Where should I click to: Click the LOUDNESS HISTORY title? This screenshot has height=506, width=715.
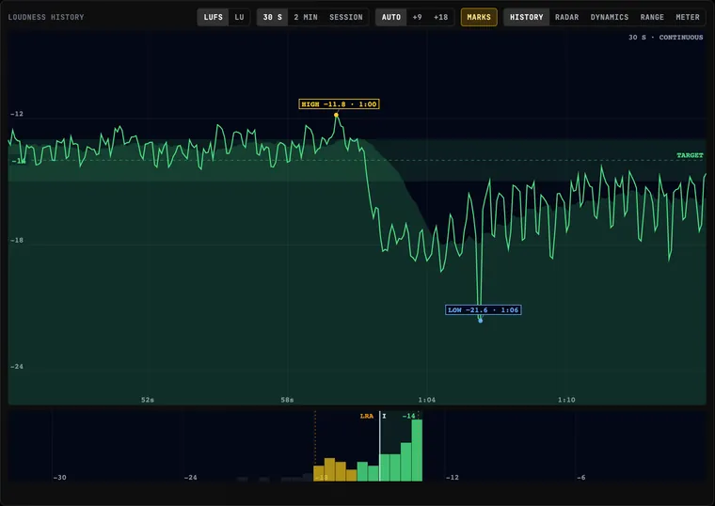(46, 17)
